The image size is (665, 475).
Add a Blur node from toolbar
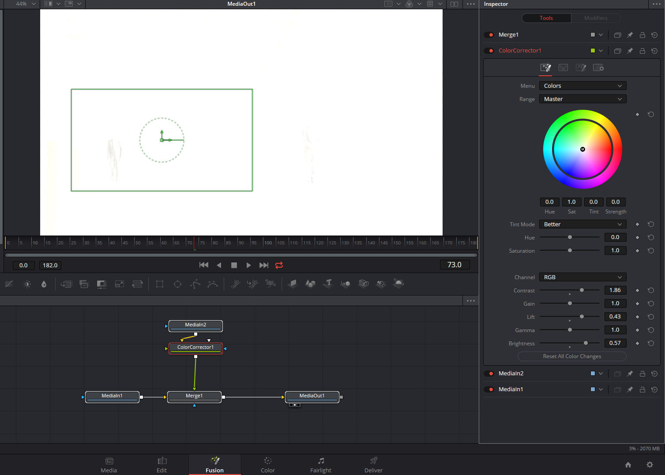44,284
